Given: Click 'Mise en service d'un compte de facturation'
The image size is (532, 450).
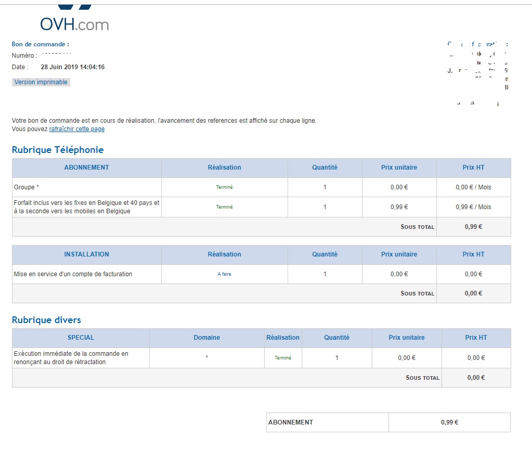Looking at the screenshot, I should pyautogui.click(x=73, y=274).
